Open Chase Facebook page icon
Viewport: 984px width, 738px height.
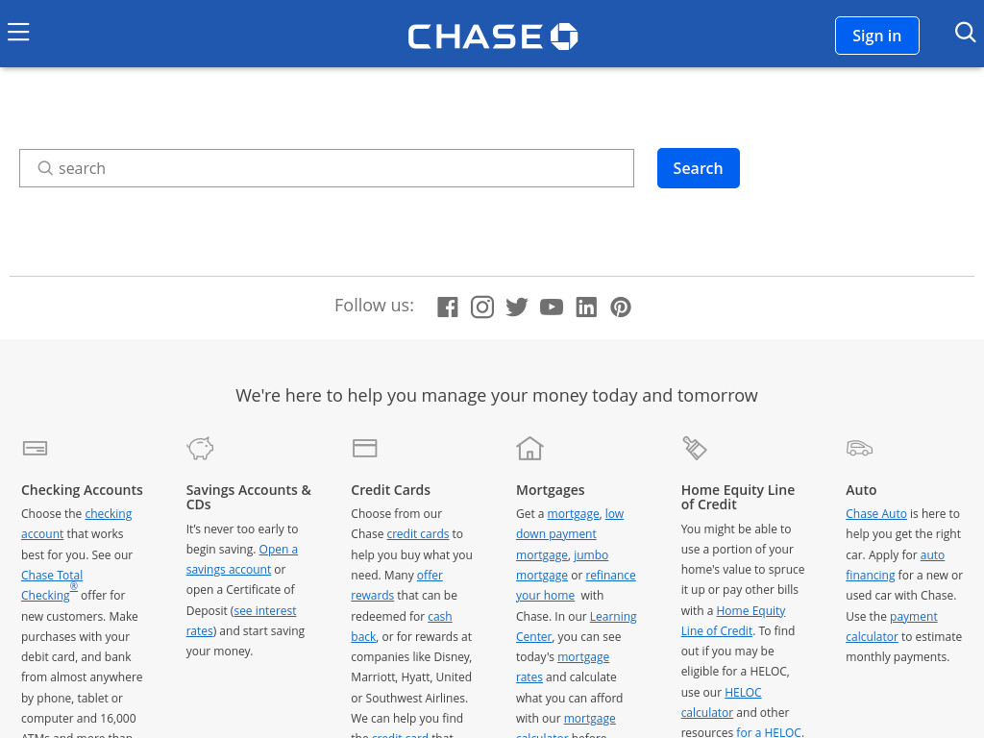[x=448, y=307]
